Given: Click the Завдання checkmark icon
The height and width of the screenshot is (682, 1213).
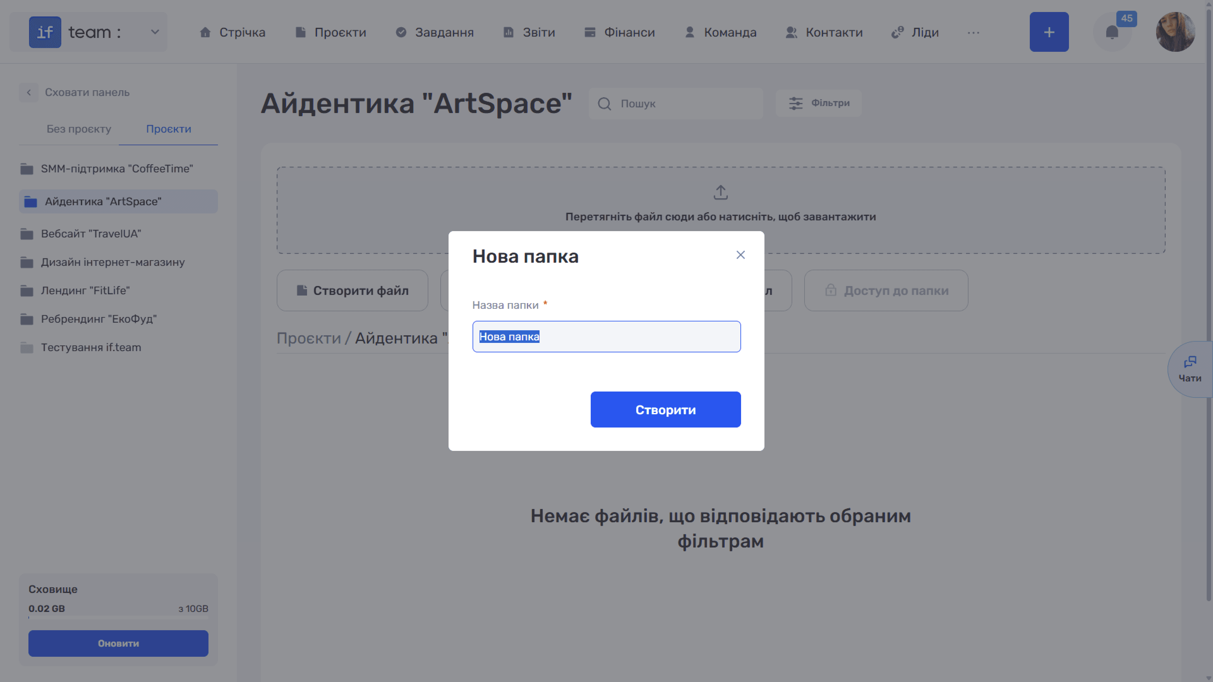Looking at the screenshot, I should click(401, 32).
